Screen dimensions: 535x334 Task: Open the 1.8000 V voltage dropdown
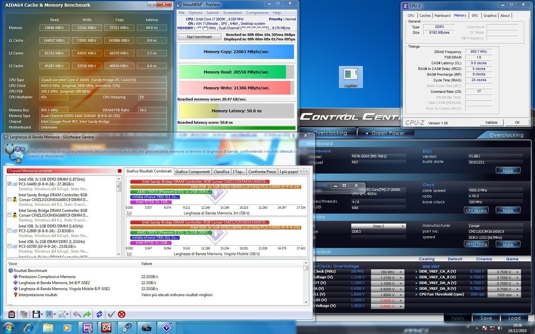tap(387, 295)
